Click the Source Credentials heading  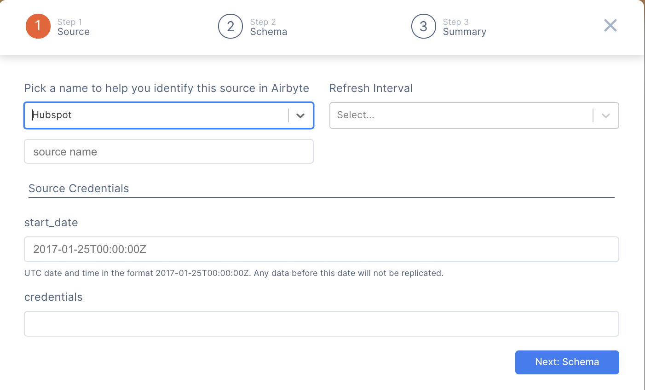79,189
